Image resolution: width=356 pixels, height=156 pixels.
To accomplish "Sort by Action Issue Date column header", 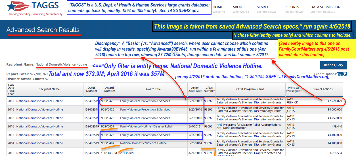I will click(x=195, y=89).
